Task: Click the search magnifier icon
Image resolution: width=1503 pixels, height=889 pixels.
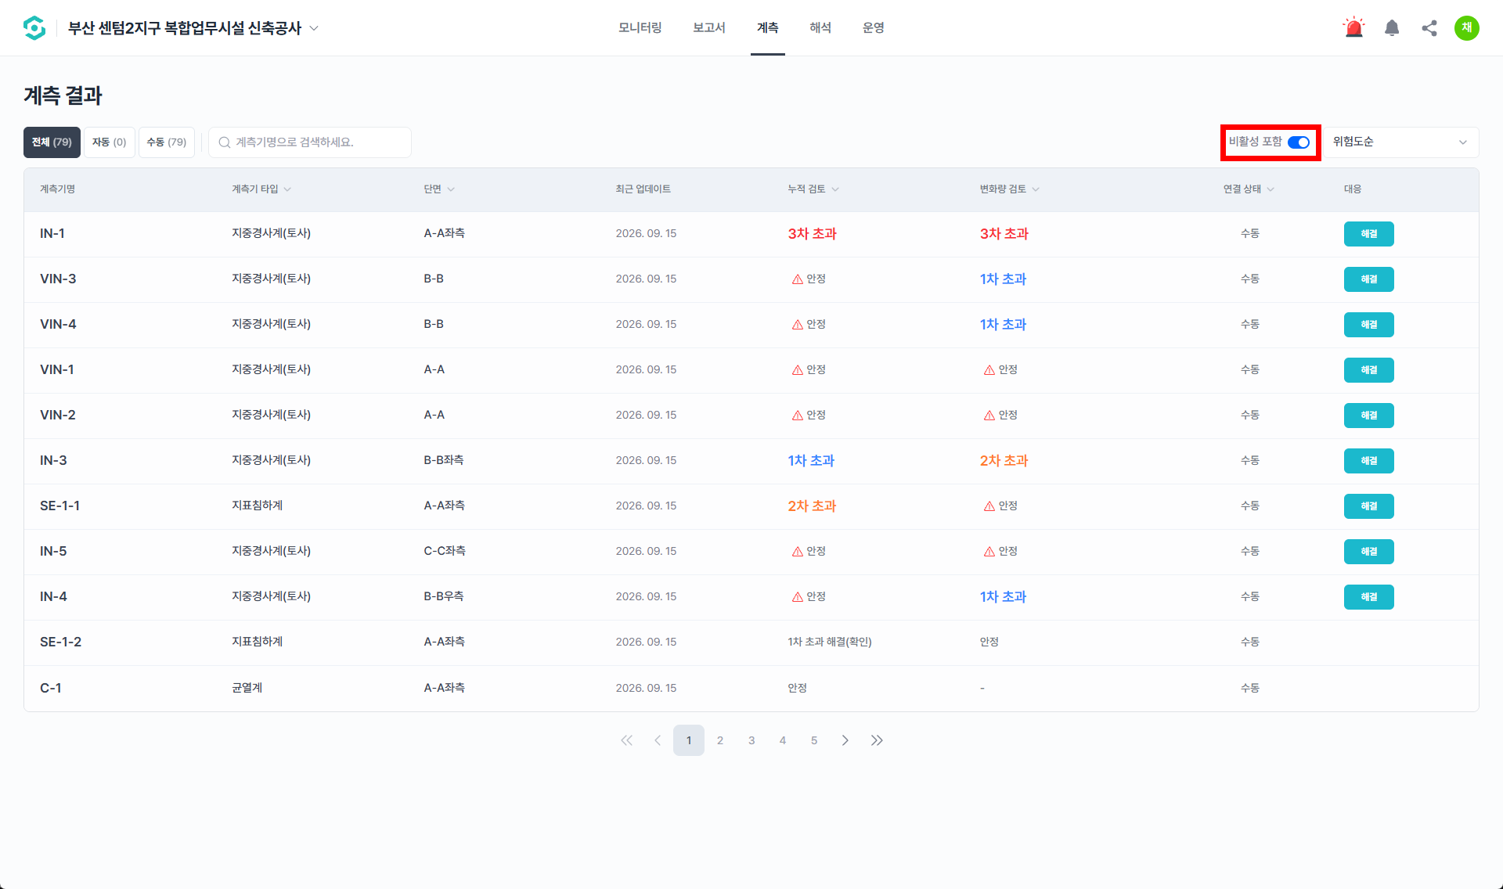Action: tap(225, 142)
